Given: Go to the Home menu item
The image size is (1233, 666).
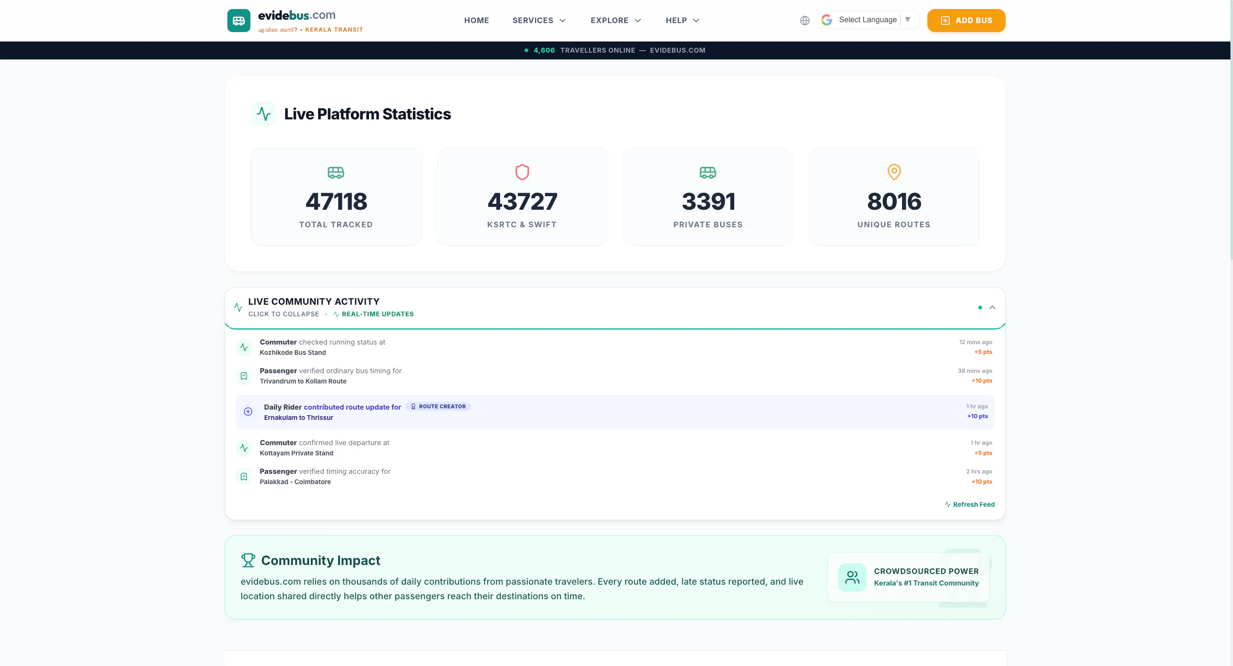Looking at the screenshot, I should pyautogui.click(x=477, y=21).
